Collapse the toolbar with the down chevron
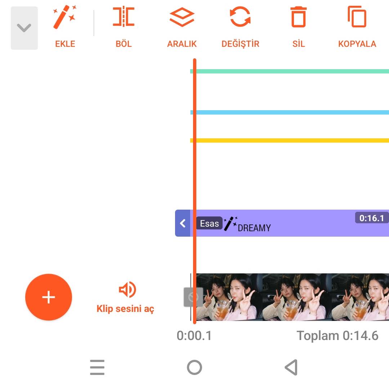 click(x=24, y=28)
